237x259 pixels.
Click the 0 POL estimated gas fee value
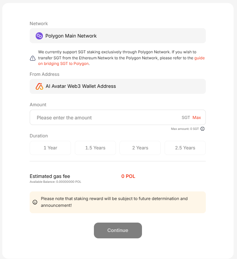tap(128, 176)
